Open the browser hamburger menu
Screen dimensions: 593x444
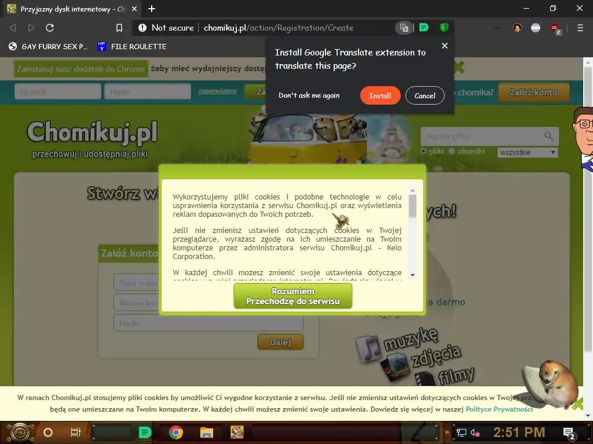point(580,28)
